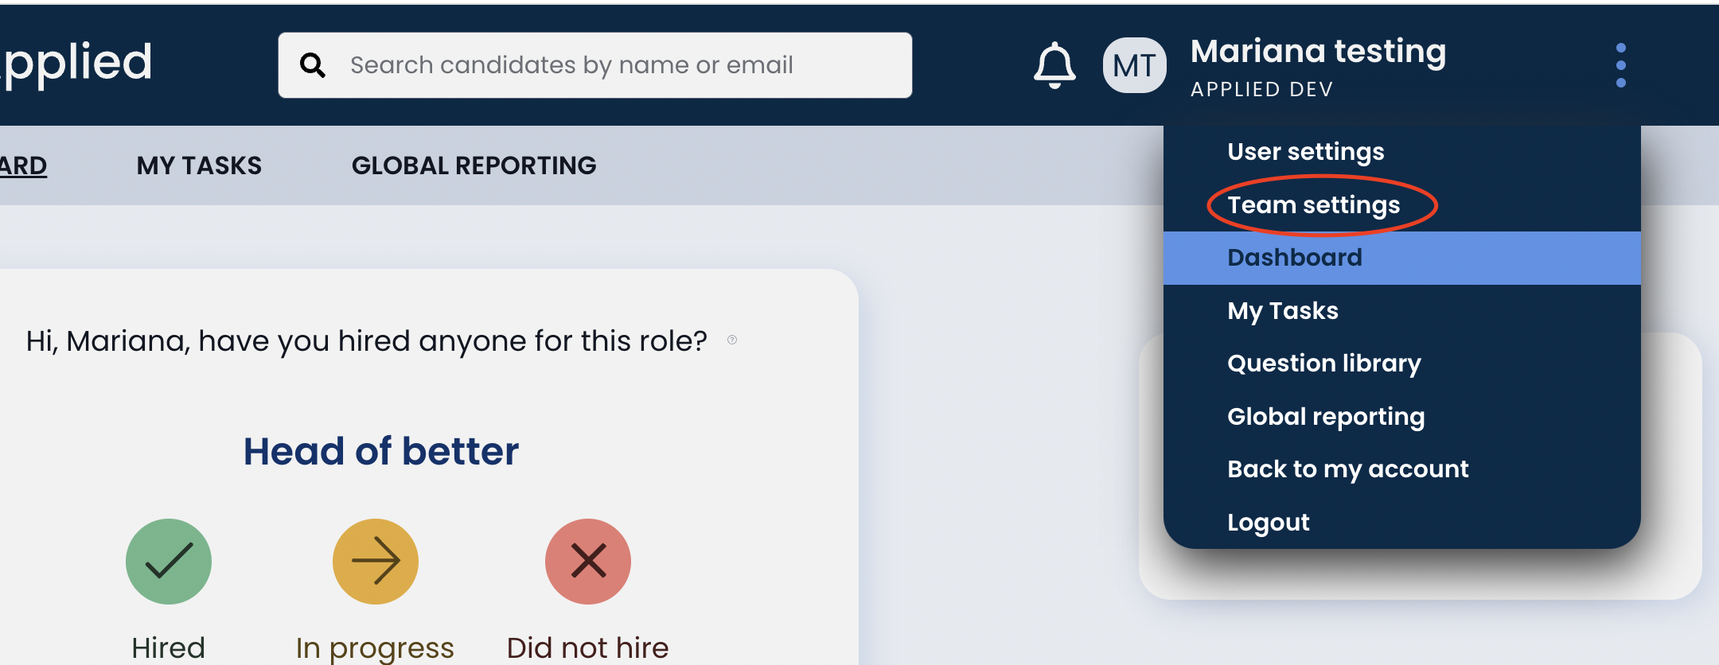1719x665 pixels.
Task: Toggle the three-dot account menu
Action: 1620,65
